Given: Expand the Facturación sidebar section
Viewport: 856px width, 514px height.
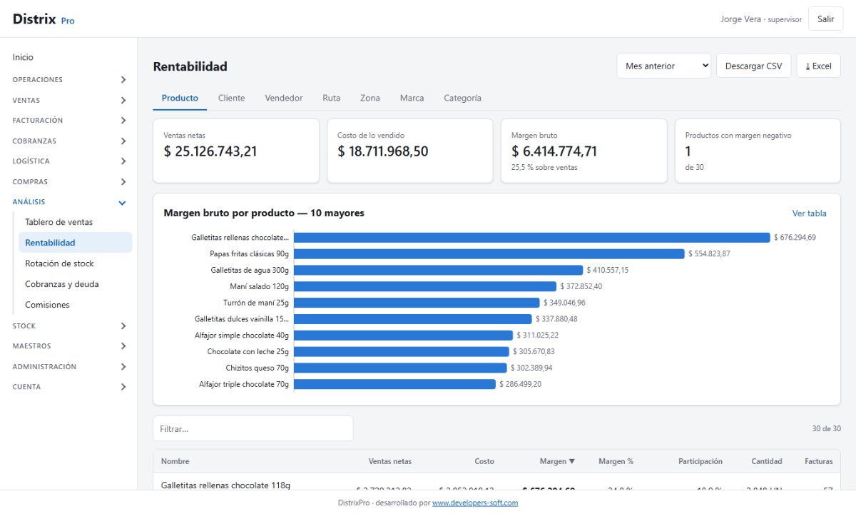Looking at the screenshot, I should click(68, 121).
